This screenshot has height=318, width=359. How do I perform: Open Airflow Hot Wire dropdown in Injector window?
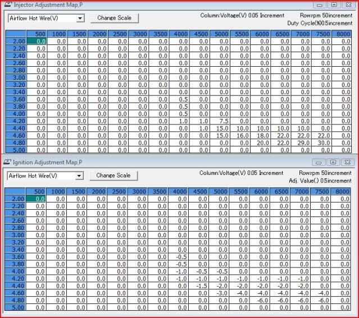click(80, 19)
